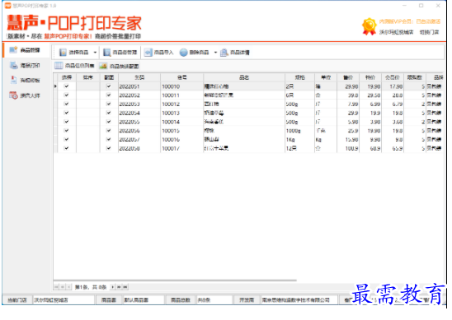
Task: Toggle the 选择 checkbox for row 2022058
Action: 67,148
